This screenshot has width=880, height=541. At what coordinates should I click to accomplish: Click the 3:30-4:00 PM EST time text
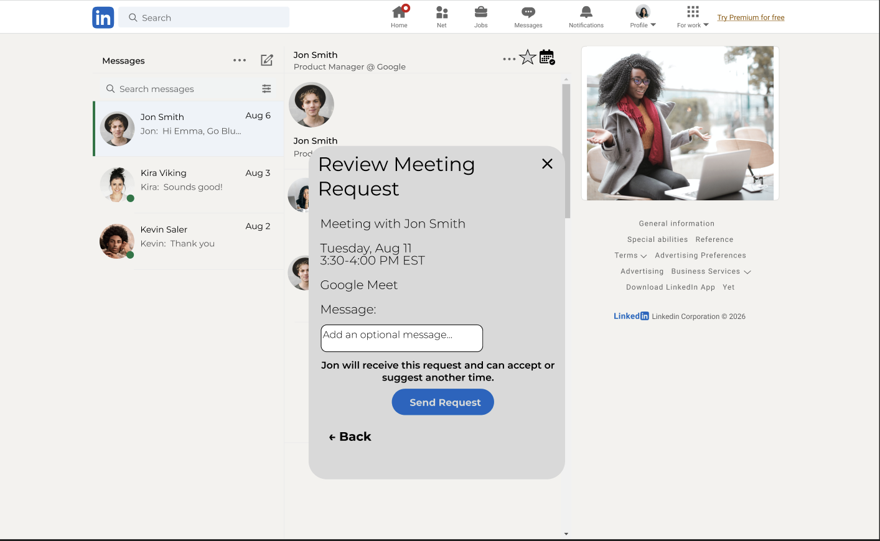click(x=372, y=261)
